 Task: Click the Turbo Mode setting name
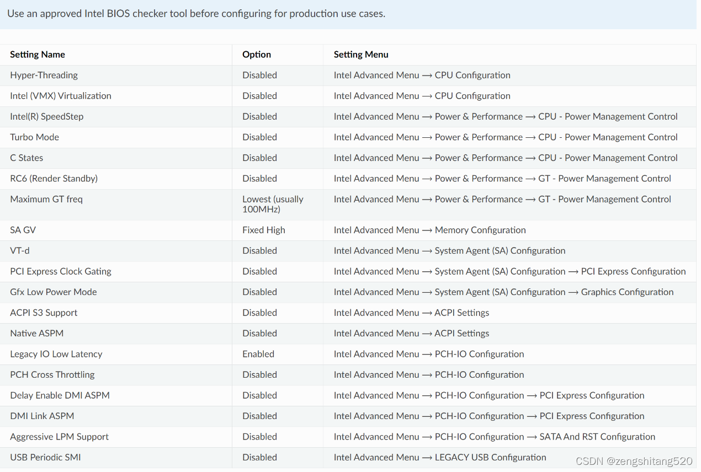34,137
